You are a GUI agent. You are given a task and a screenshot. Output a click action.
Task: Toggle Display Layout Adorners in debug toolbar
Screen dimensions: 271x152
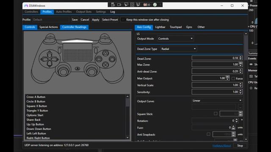(x=132, y=5)
